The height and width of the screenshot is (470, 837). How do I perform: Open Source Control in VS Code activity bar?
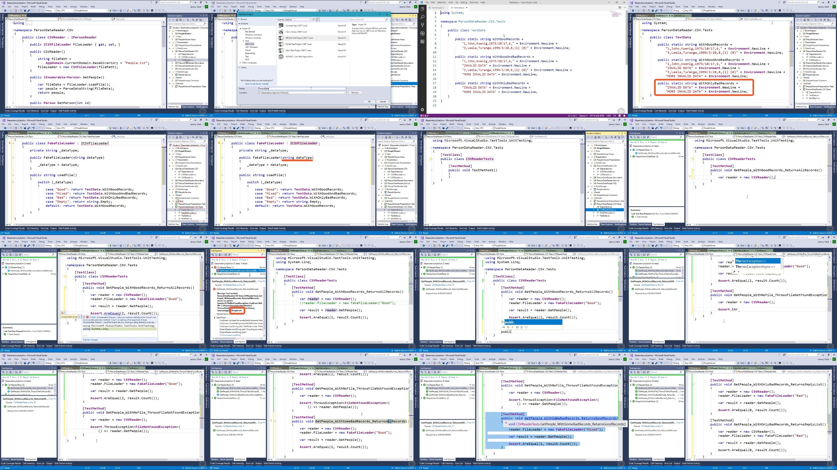pos(422,25)
